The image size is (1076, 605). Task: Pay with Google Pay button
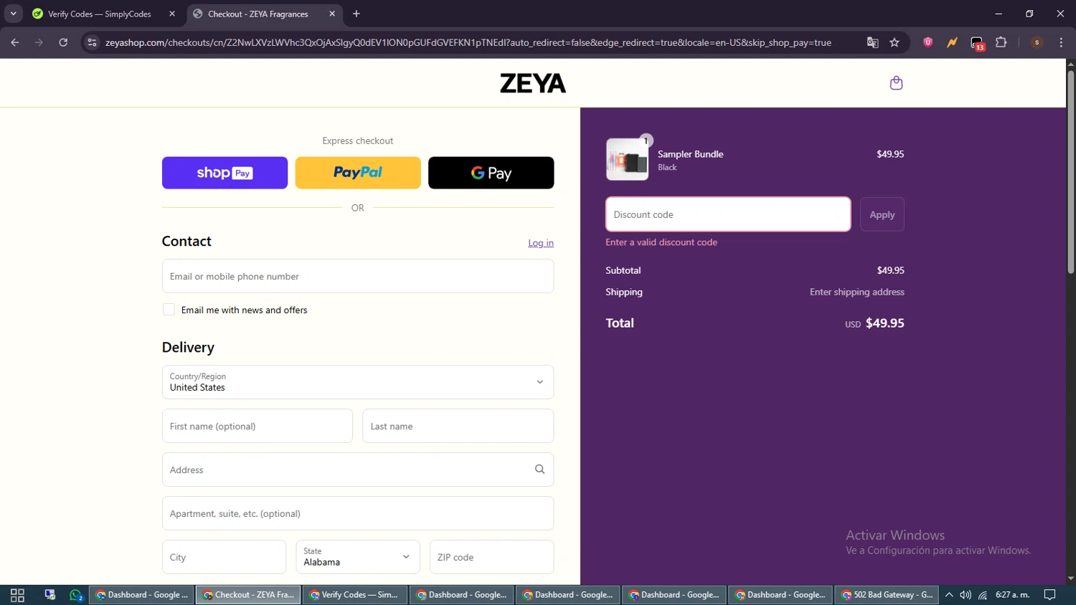491,173
